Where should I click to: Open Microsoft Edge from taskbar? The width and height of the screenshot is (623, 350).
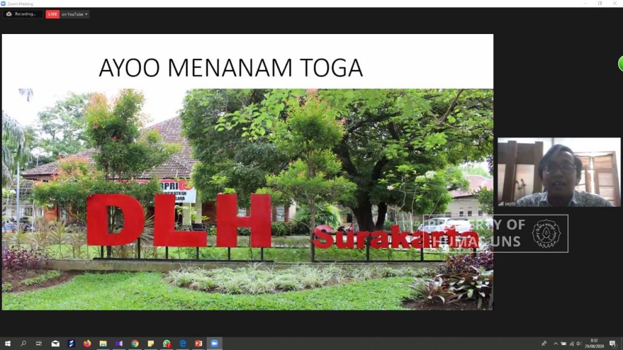[183, 343]
